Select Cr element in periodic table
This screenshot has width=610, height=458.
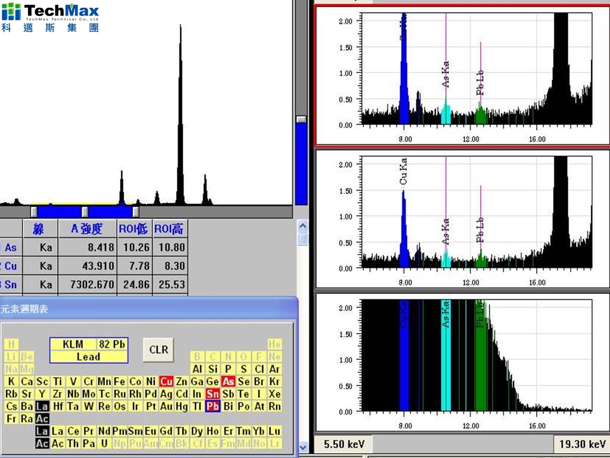(x=89, y=381)
